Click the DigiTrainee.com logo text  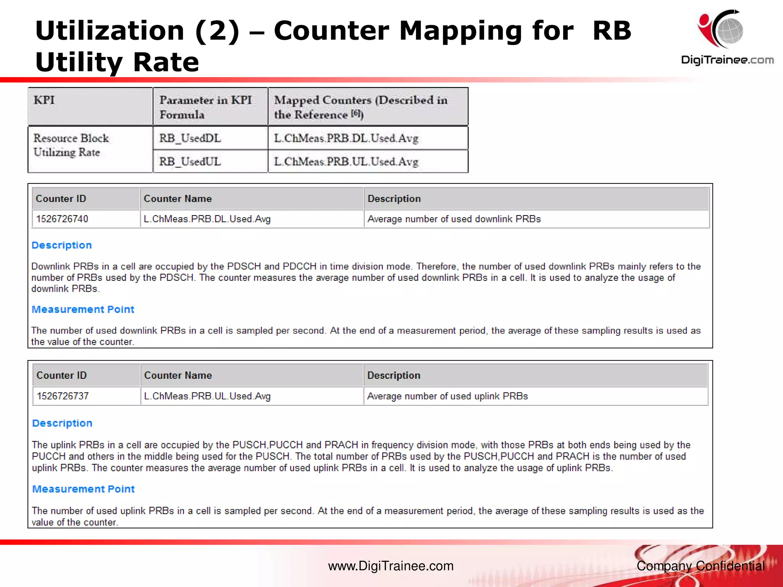[x=727, y=60]
